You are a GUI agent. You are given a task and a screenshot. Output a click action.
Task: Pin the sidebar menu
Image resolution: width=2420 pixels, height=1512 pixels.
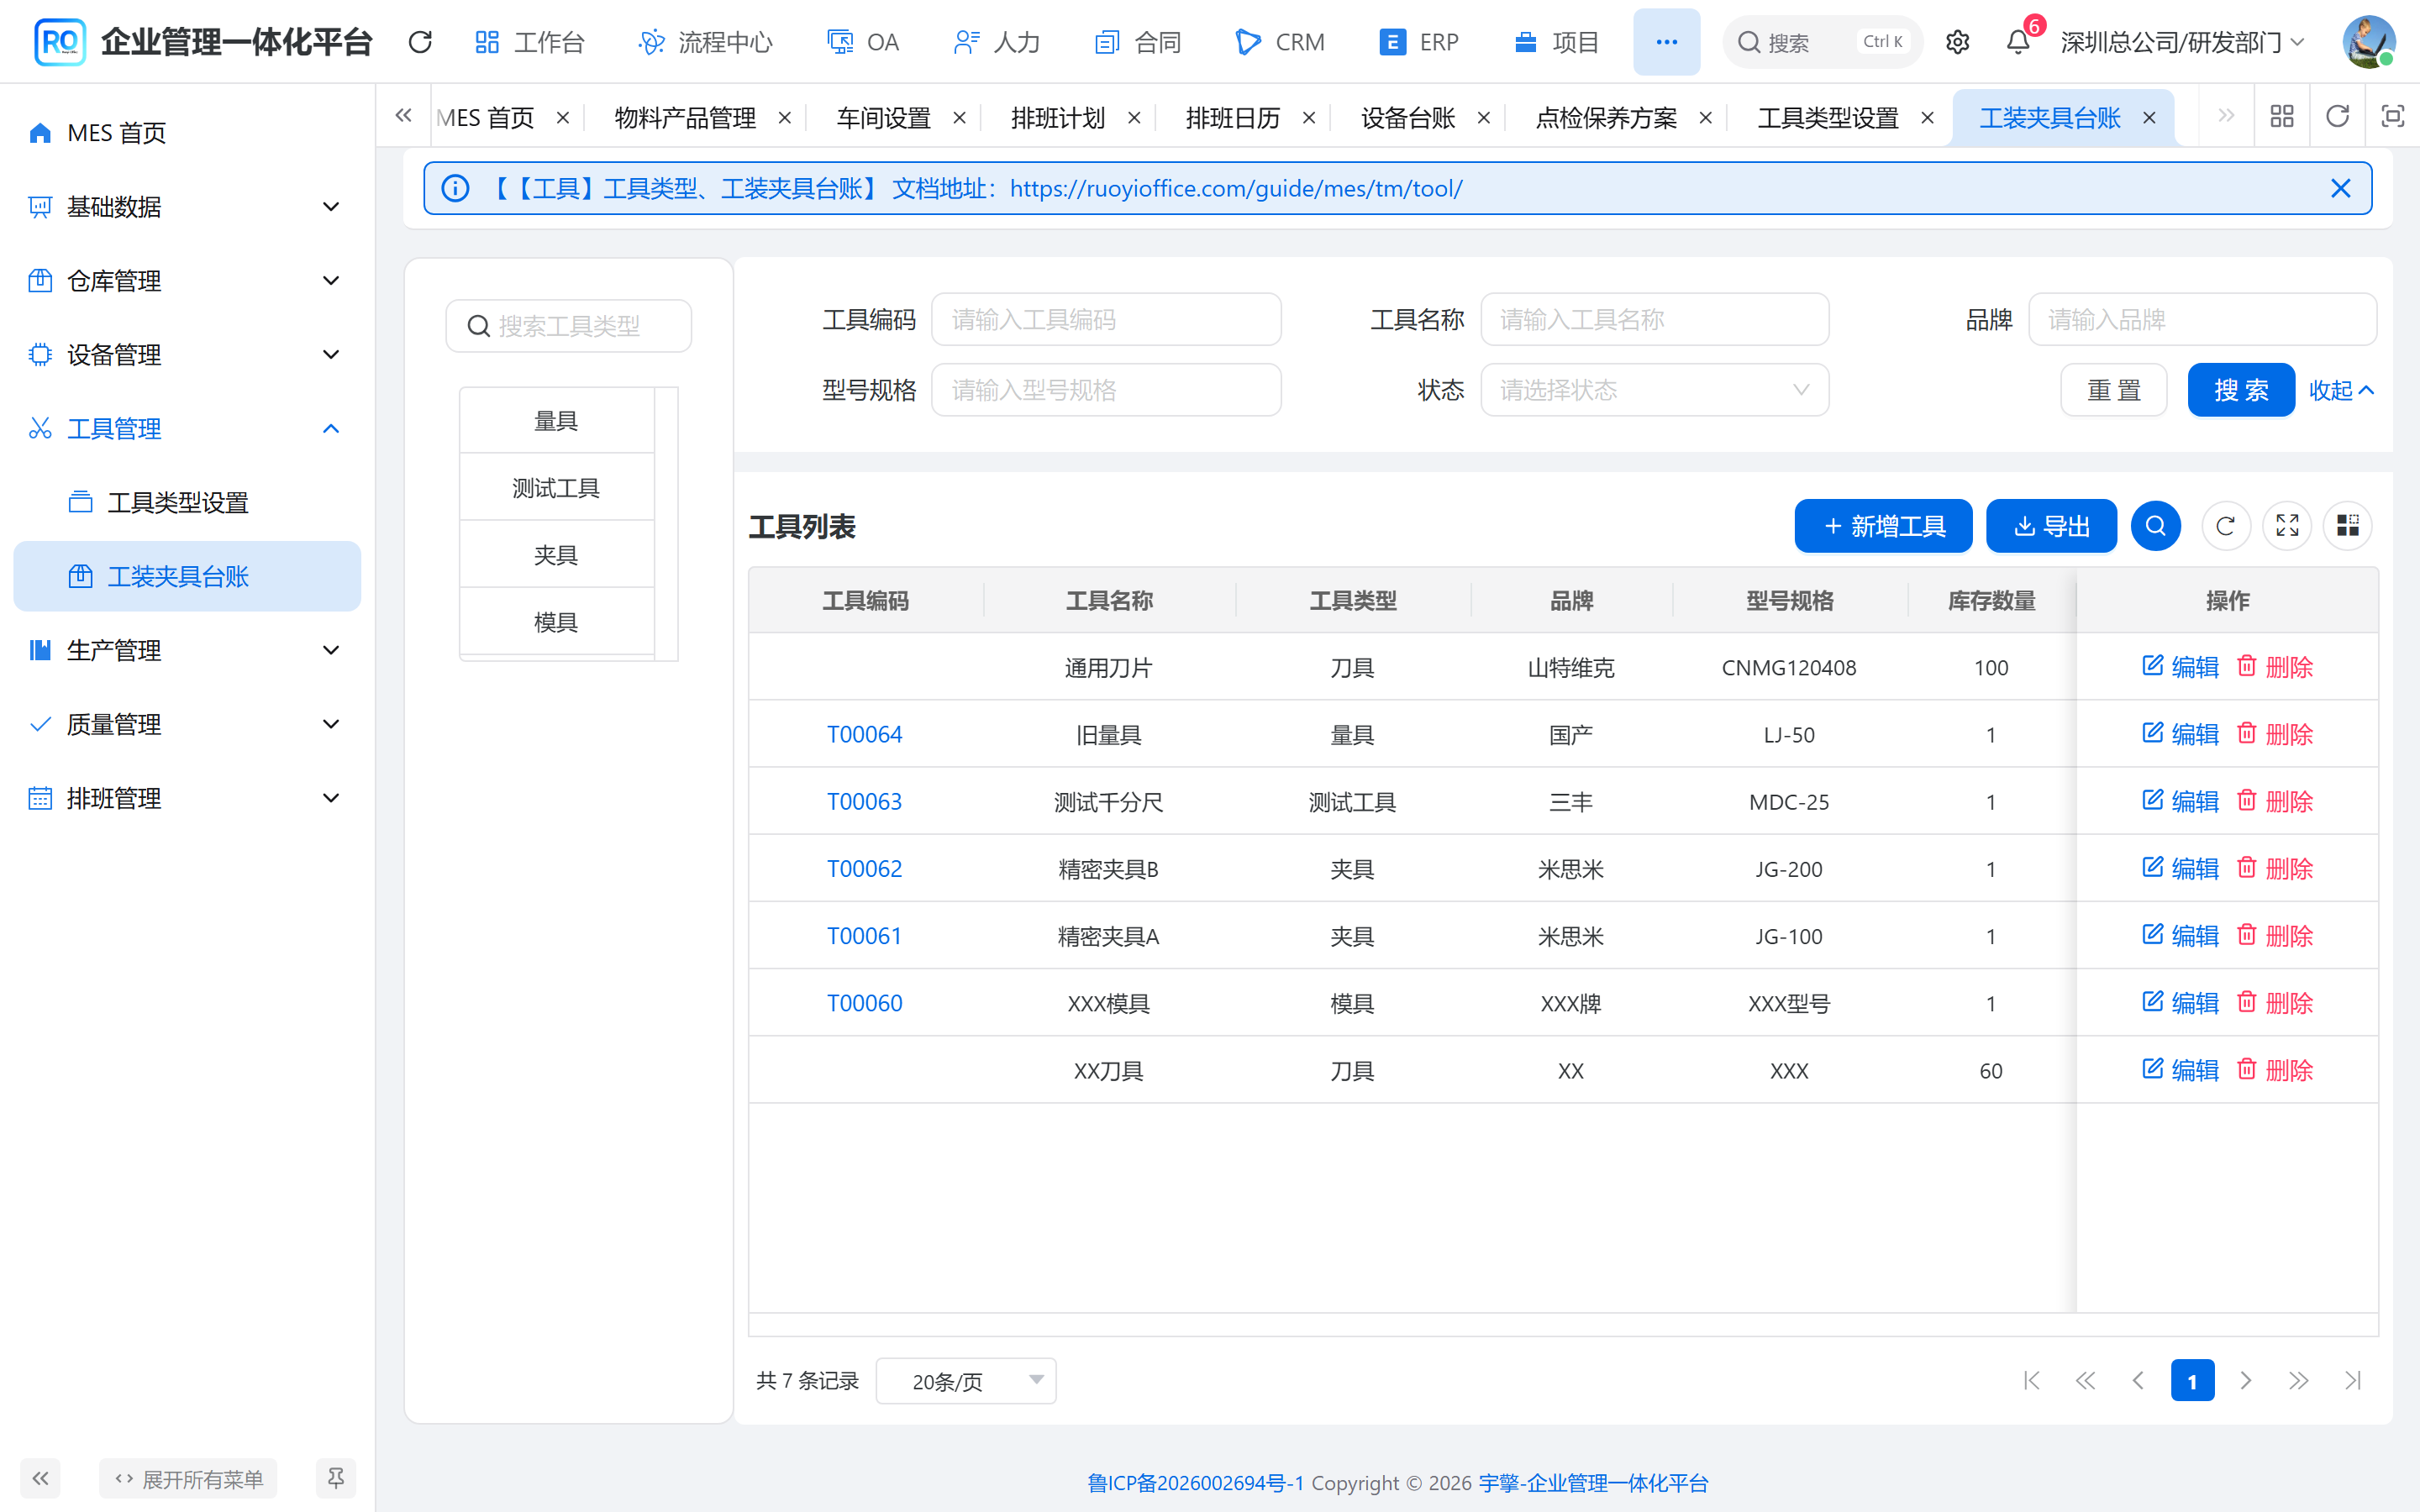[336, 1478]
